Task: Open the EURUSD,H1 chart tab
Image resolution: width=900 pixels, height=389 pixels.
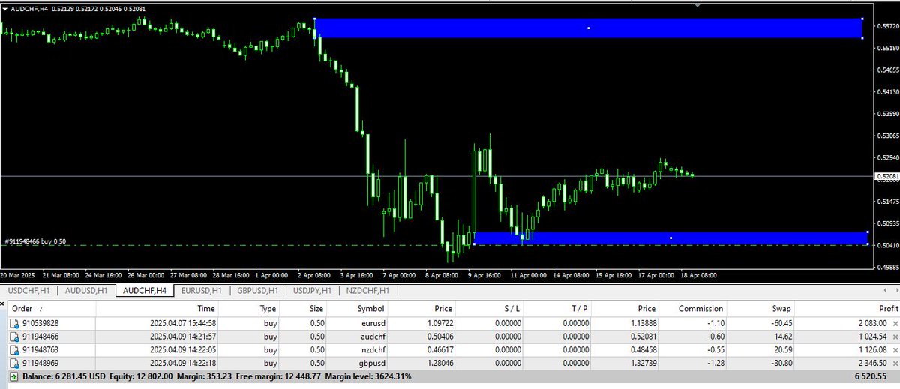Action: pos(202,291)
